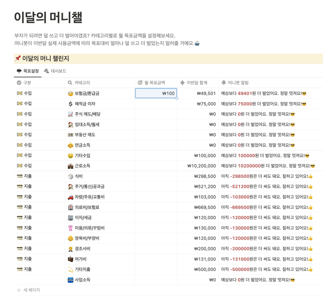Click the pink shirt icon for 미용/의류/꾸밈비

(70, 228)
